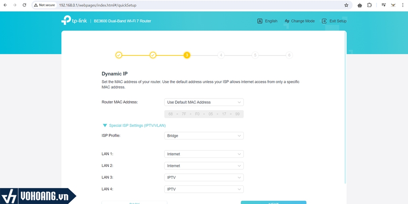This screenshot has height=204, width=408.
Task: Select step 4 in progress bar
Action: (x=221, y=55)
